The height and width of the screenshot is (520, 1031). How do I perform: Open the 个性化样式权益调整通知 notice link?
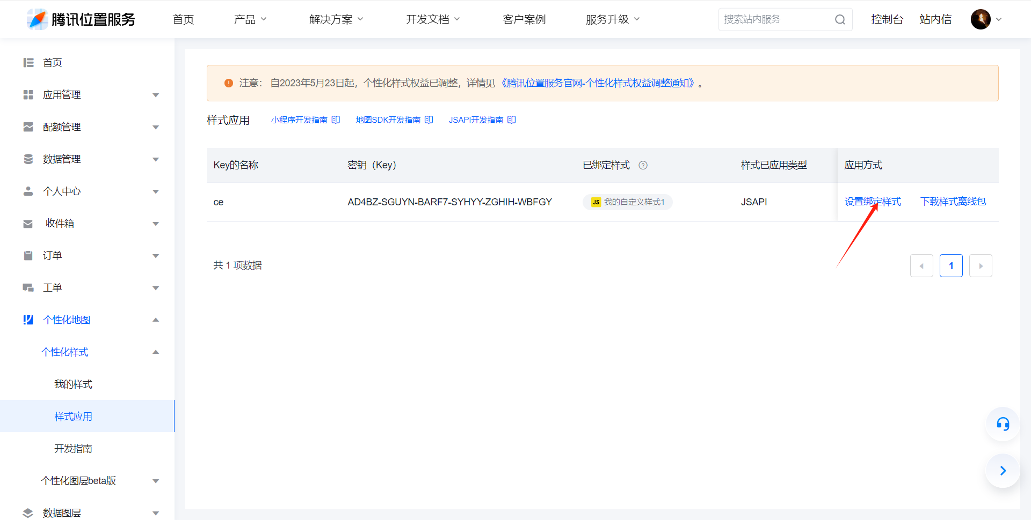point(598,83)
